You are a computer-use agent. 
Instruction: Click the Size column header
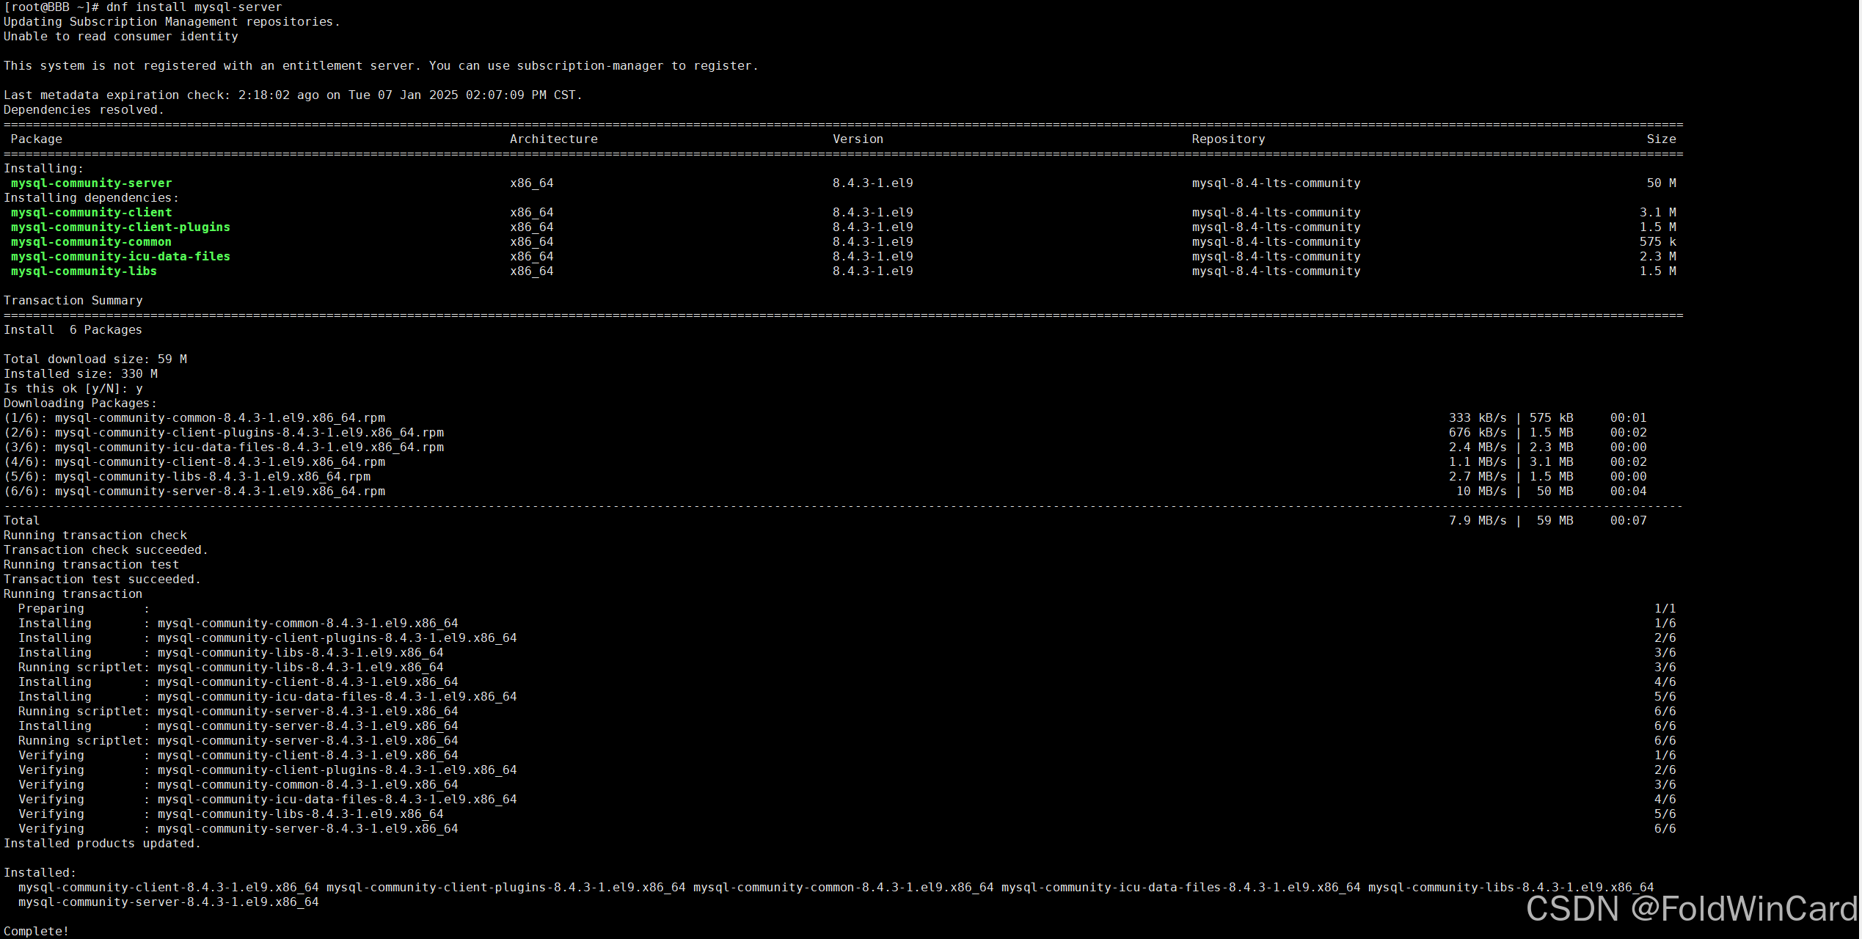1660,139
